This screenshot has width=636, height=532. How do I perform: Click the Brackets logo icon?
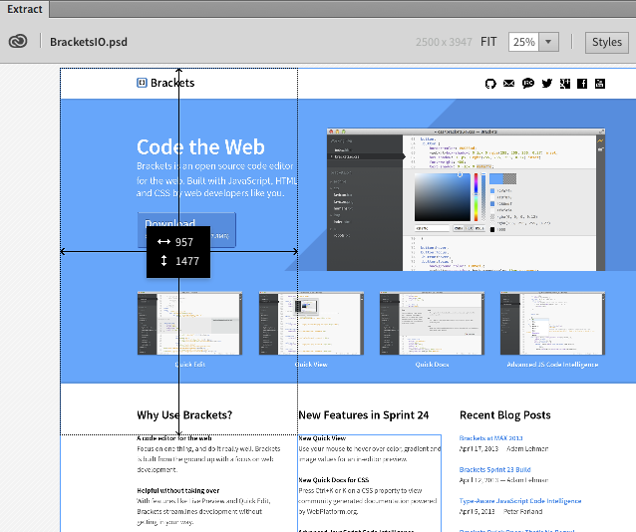click(142, 83)
